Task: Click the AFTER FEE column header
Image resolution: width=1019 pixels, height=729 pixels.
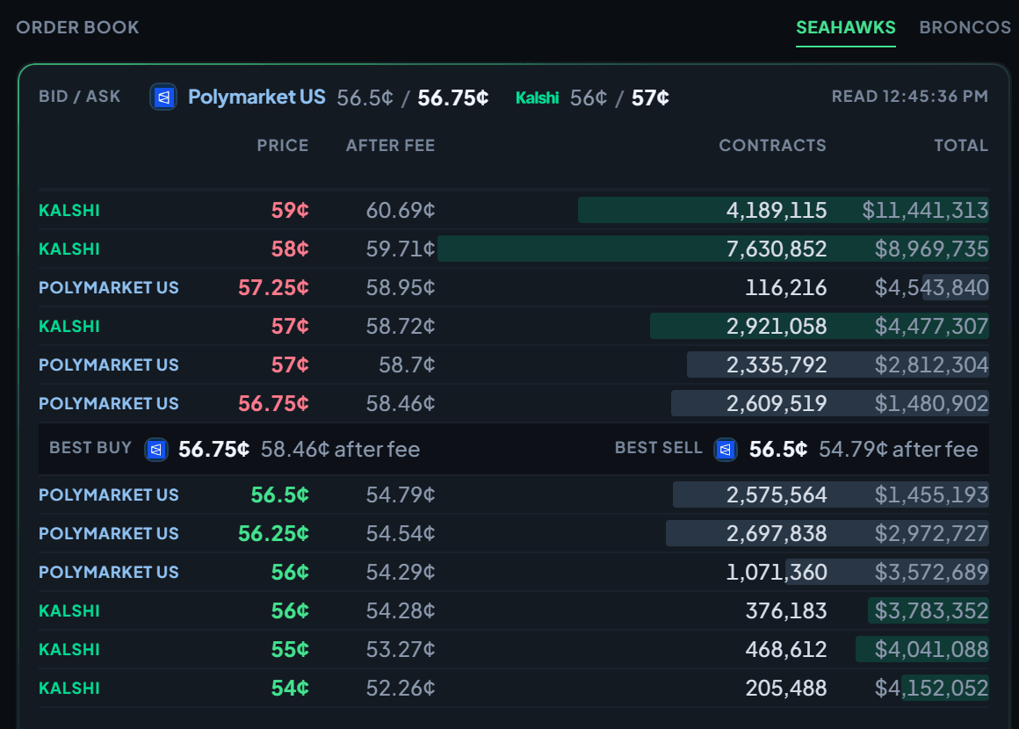Action: point(390,146)
